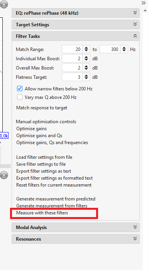149x270 pixels.
Task: Open the lower gear settings icon
Action: [x=4, y=175]
